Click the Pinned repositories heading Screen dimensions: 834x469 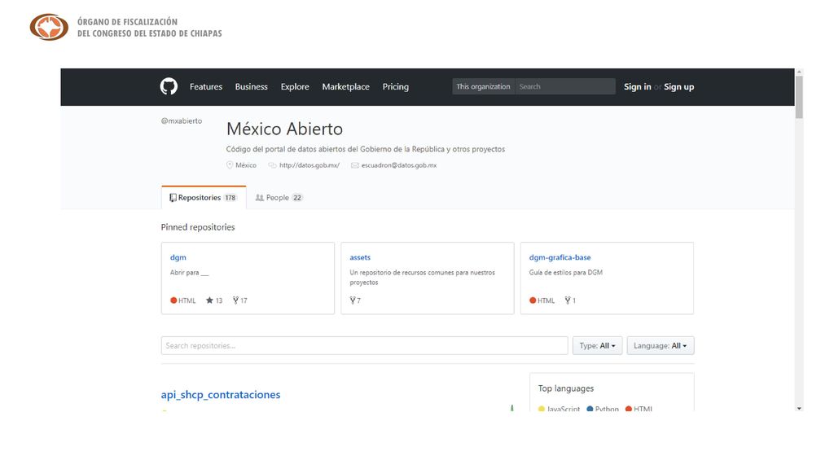(198, 227)
